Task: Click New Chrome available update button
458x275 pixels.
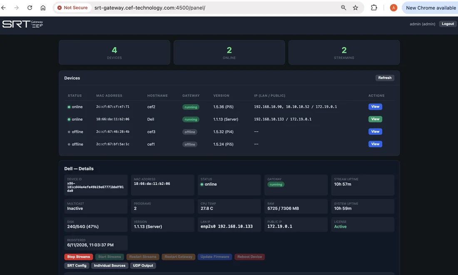Action: (431, 8)
